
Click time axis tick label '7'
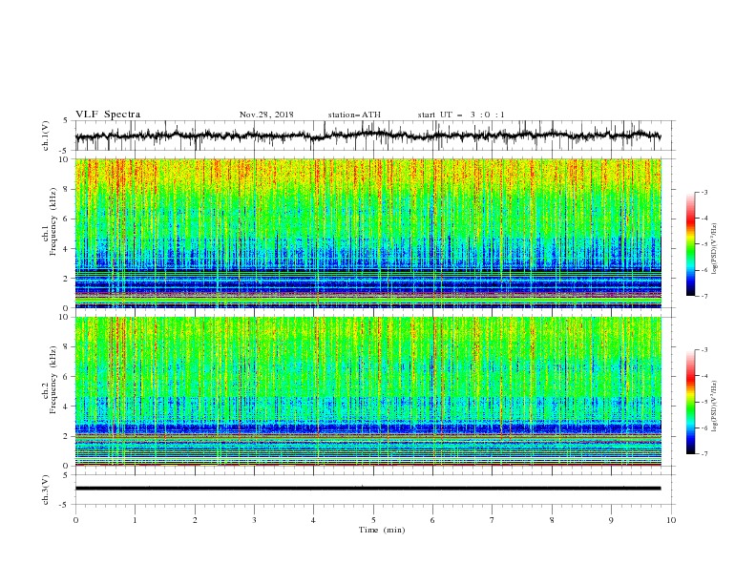coord(493,520)
